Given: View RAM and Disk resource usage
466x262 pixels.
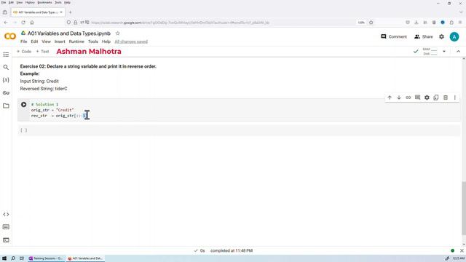Looking at the screenshot, I should (x=430, y=52).
